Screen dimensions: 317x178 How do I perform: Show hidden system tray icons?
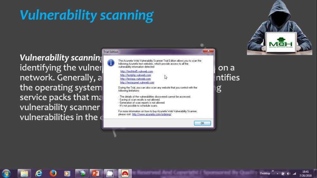277,174
